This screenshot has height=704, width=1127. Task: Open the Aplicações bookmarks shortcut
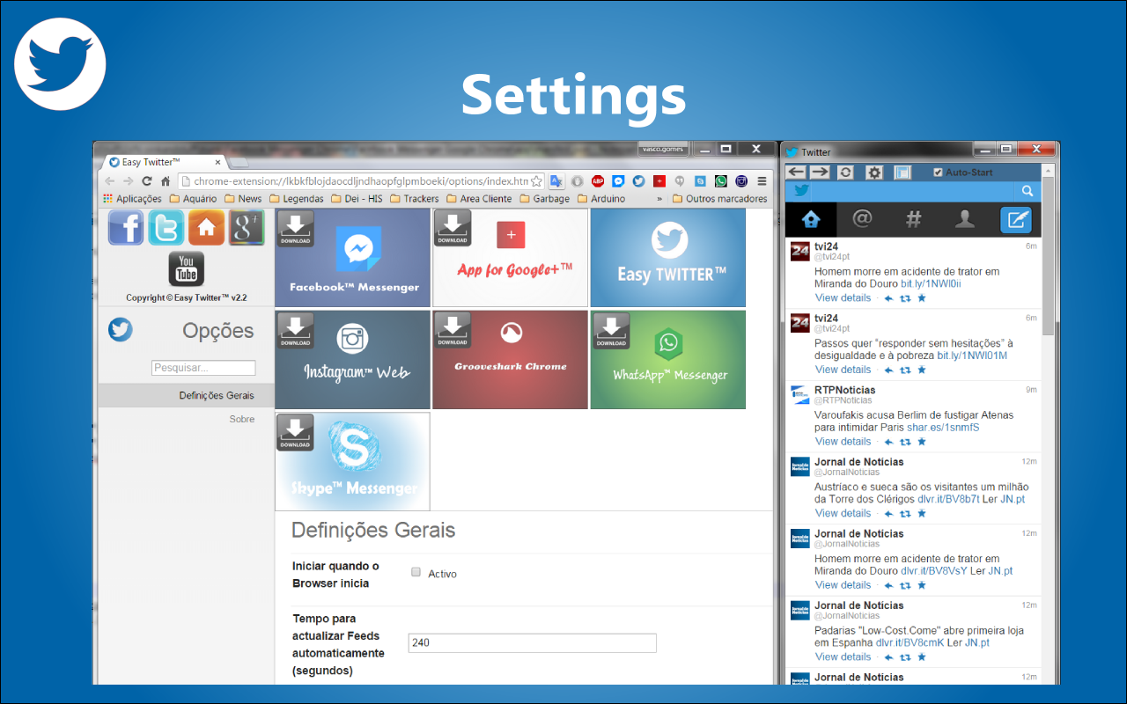point(132,199)
